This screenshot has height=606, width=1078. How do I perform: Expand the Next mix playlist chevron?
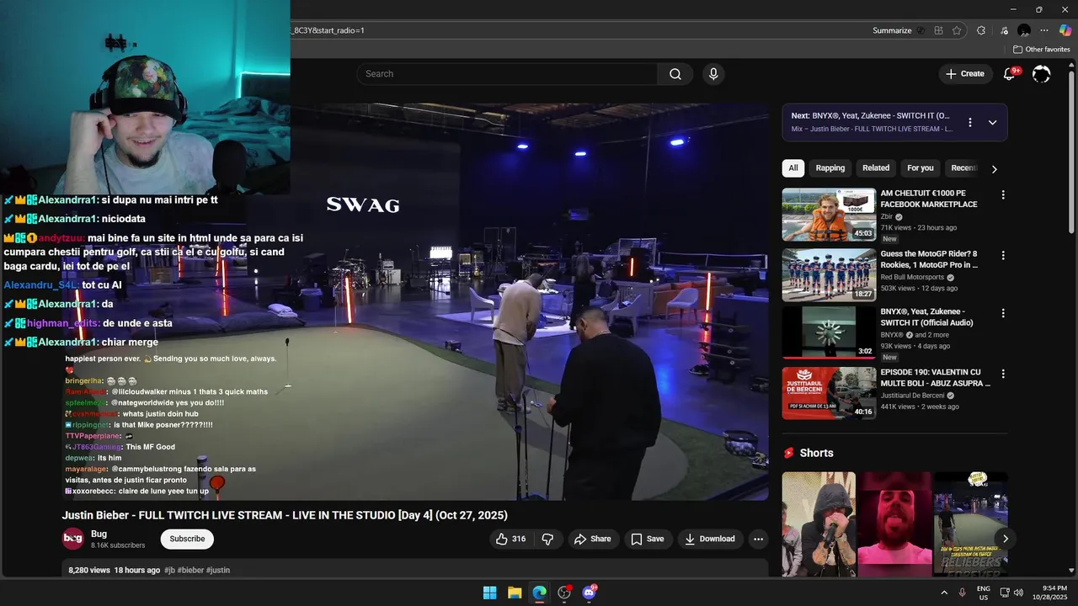992,122
